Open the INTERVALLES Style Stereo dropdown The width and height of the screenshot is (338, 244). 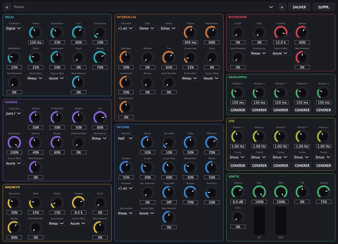[147, 28]
